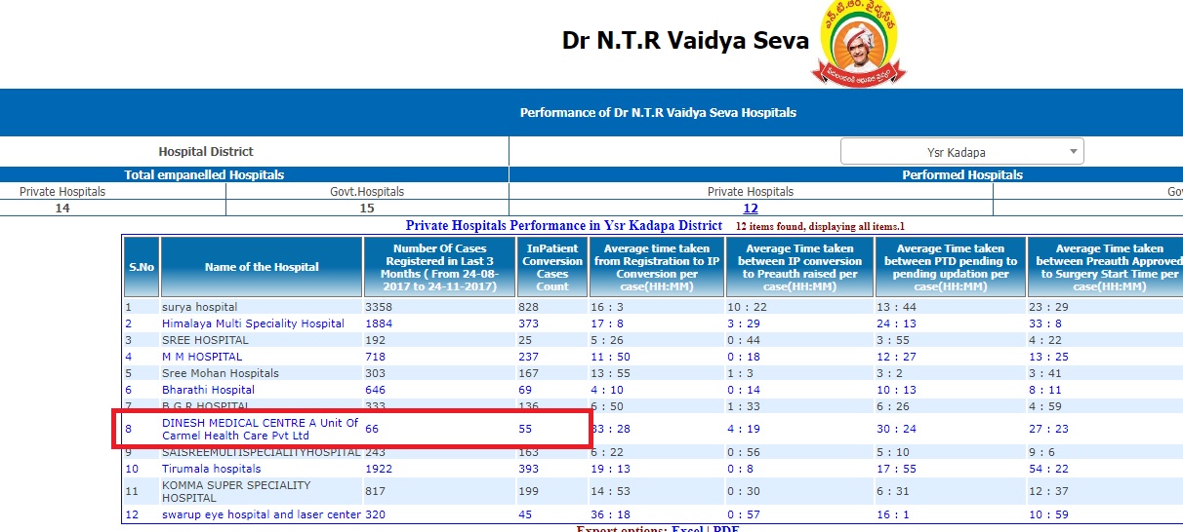Open the Himalaya Multi Speciality Hospital row
Viewport: 1183px width, 532px height.
[x=253, y=323]
